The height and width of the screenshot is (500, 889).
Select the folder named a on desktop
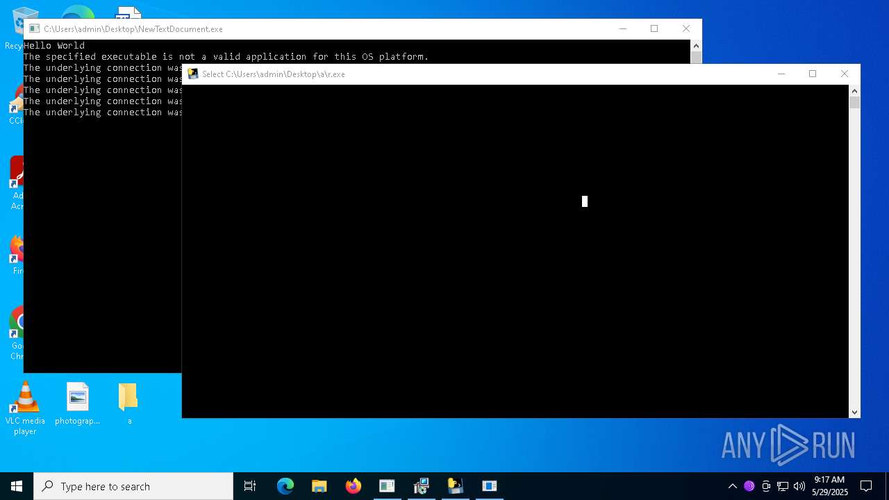coord(128,403)
